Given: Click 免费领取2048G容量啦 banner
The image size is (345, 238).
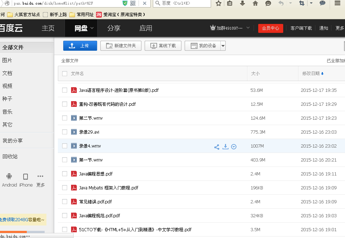Looking at the screenshot, I should click(23, 219).
